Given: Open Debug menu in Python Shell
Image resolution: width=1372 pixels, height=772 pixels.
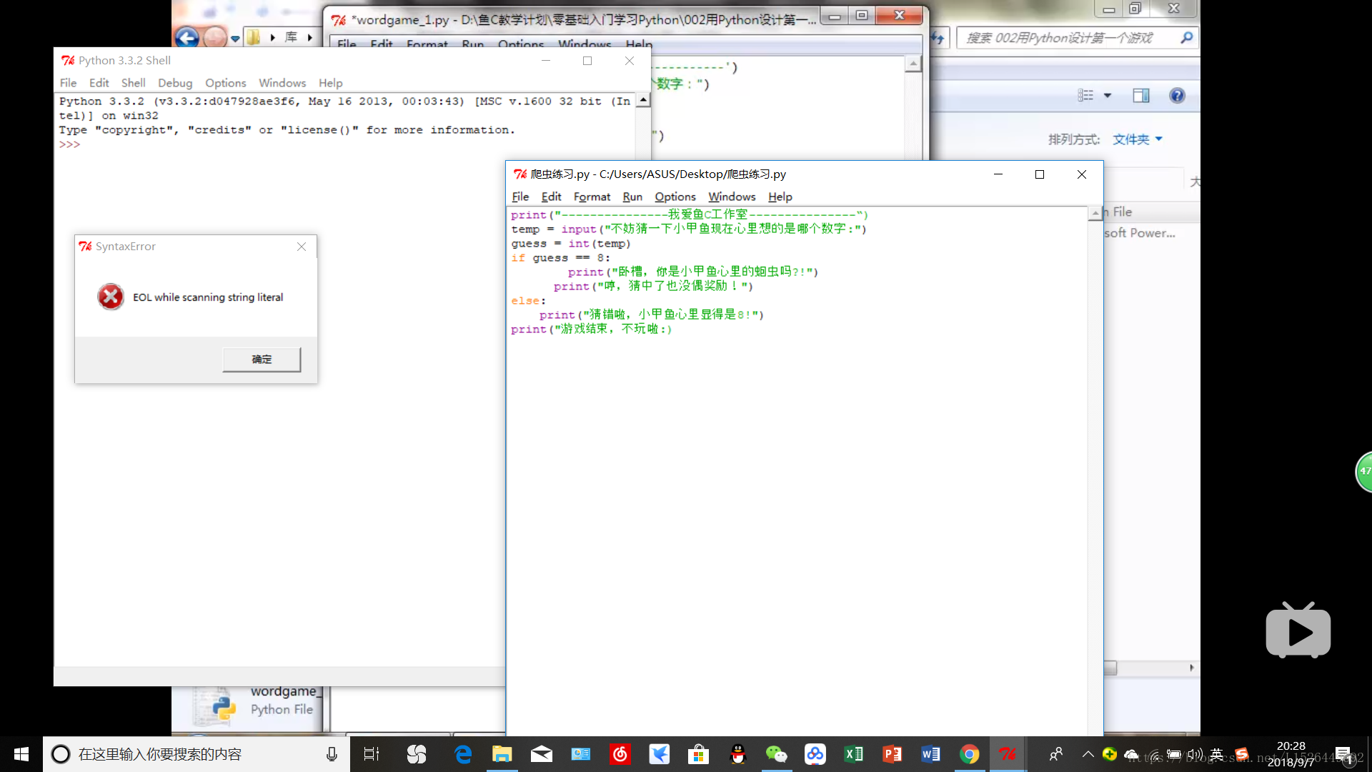Looking at the screenshot, I should tap(175, 83).
